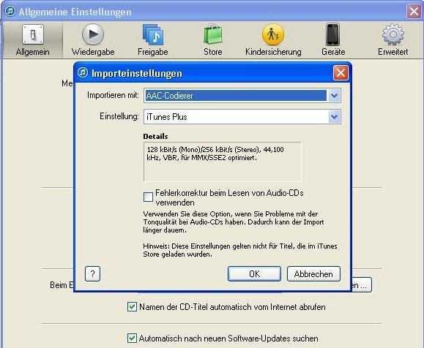
Task: Click the 'Einstellung:' label
Action: tap(119, 116)
